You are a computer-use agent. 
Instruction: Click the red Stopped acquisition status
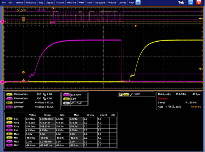click(x=162, y=99)
